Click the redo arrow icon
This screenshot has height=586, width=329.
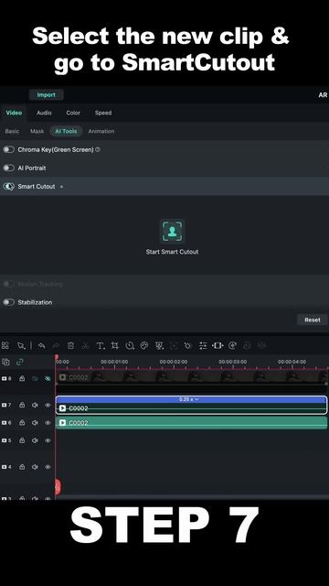click(56, 346)
